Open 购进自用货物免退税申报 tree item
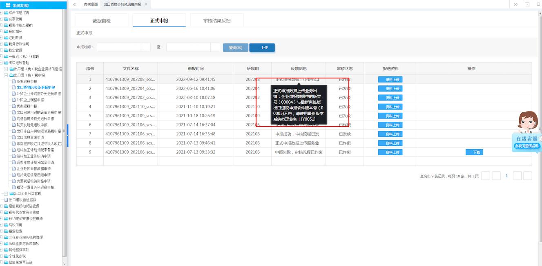 tap(36, 118)
